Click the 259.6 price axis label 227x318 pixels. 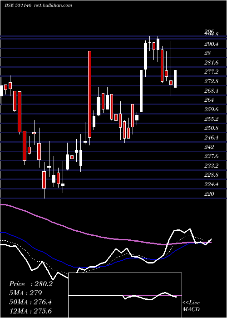[212, 109]
